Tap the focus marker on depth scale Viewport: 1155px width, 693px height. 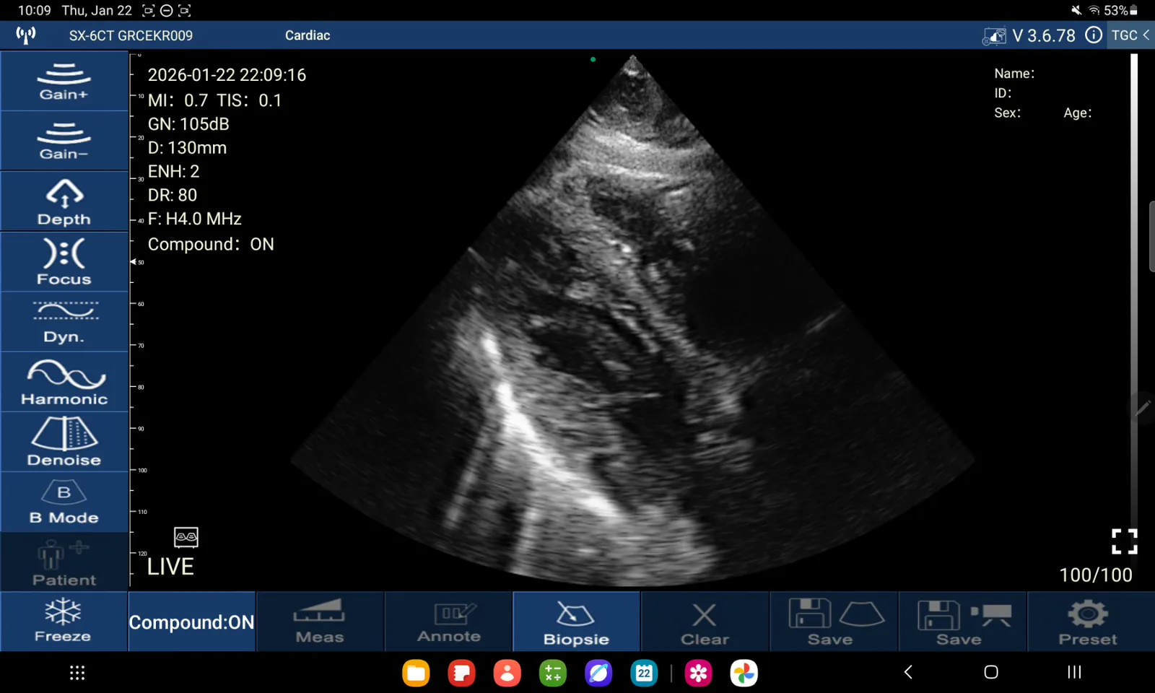point(134,262)
